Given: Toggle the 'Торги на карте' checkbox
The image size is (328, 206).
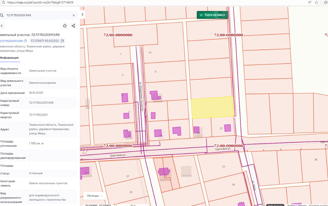Looking at the screenshot, I should 201,15.
